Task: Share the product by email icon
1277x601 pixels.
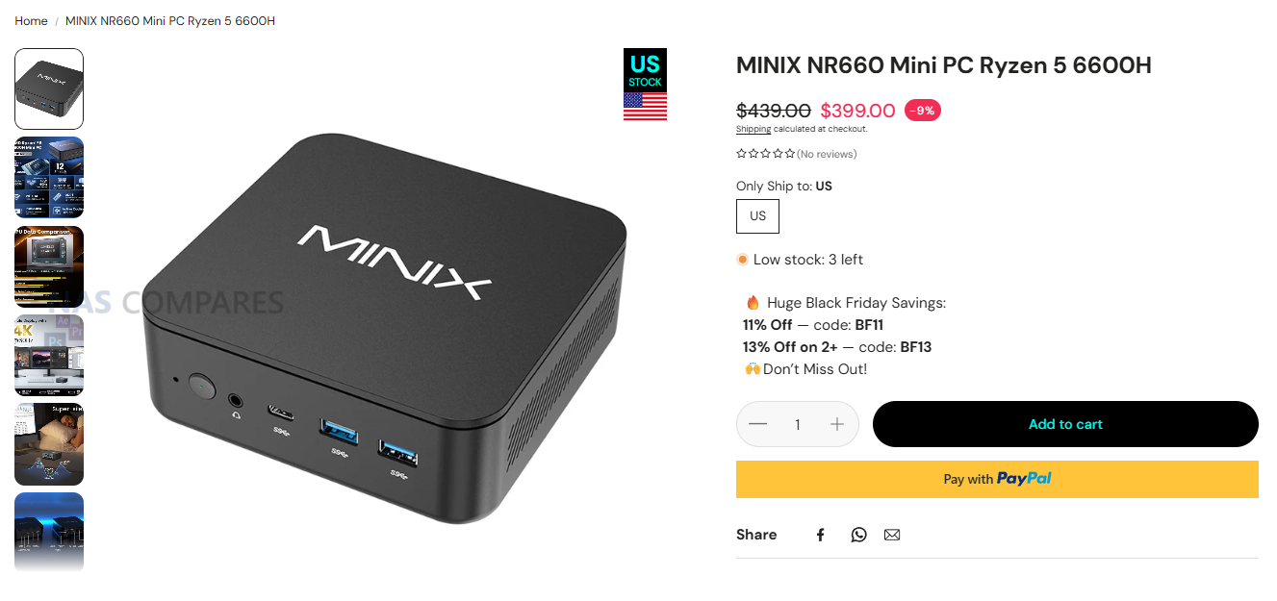Action: [x=892, y=535]
